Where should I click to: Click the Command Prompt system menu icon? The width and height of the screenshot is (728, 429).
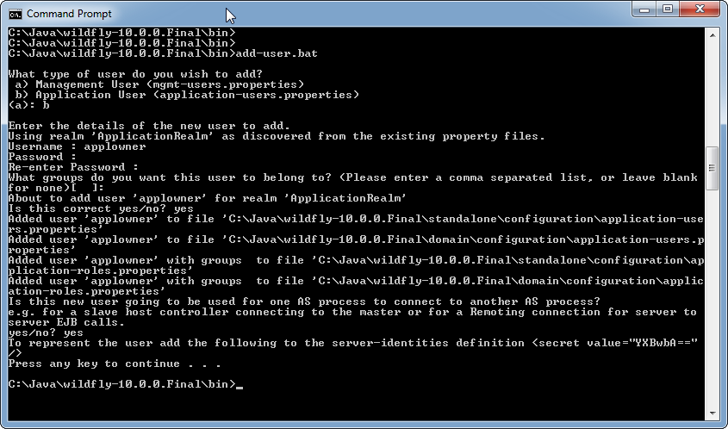tap(15, 14)
